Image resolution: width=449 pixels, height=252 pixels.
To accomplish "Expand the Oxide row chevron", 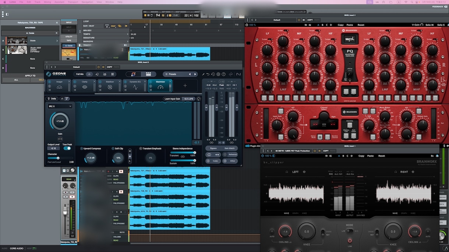I will (57, 40).
